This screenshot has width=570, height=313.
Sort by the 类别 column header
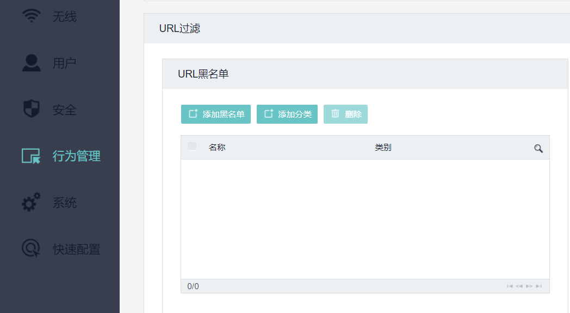tap(383, 148)
